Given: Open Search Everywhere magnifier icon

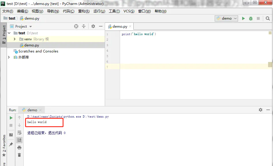Looking at the screenshot, I should point(268,18).
